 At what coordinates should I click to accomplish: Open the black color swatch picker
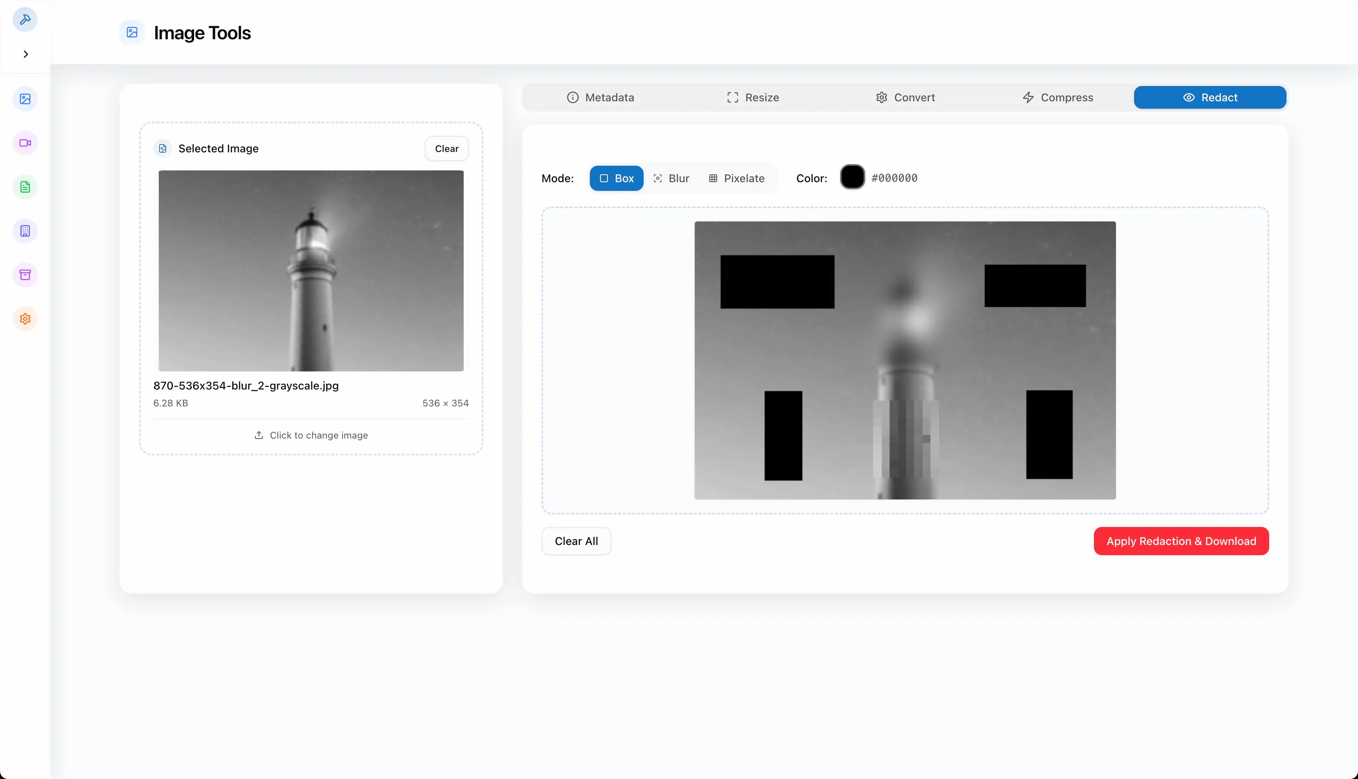point(852,177)
